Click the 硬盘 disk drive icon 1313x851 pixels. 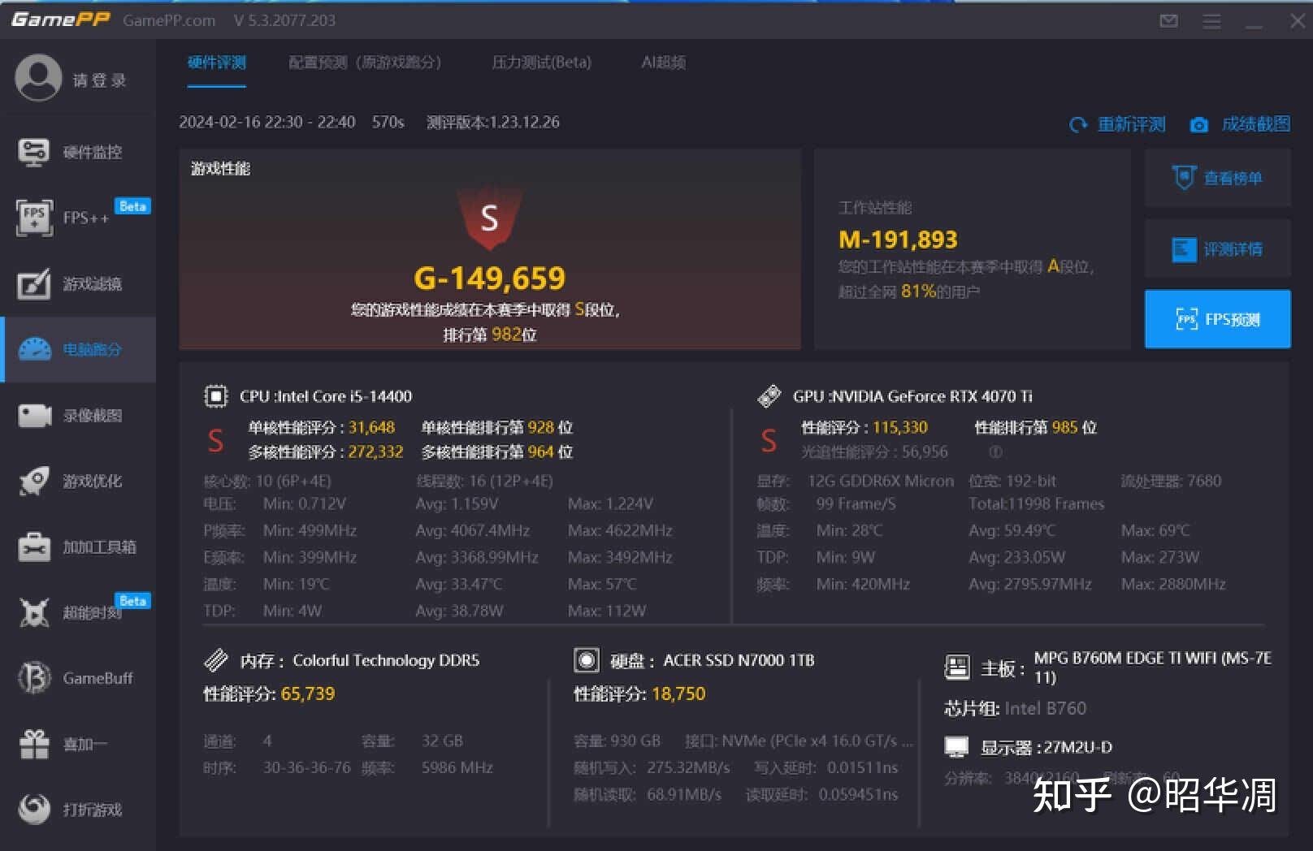(586, 660)
